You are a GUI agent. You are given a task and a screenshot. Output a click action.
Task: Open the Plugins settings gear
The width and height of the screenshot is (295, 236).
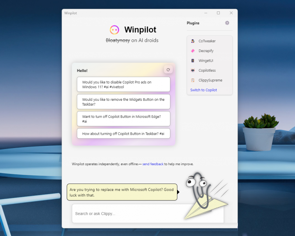coord(227,23)
